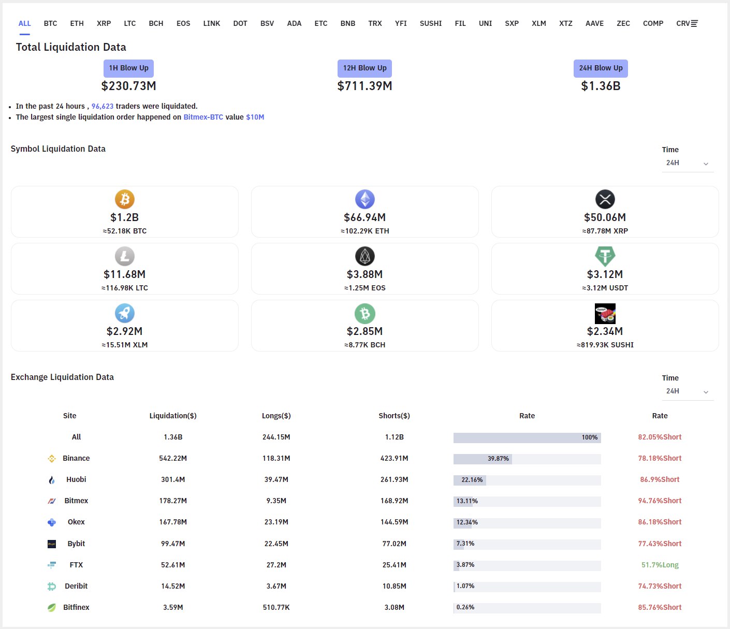Switch to the ZEC tab
This screenshot has width=730, height=629.
pyautogui.click(x=623, y=23)
